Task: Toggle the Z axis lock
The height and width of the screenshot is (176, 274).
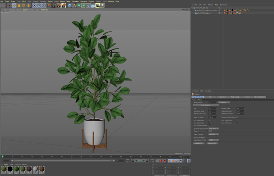Action: (x=44, y=5)
